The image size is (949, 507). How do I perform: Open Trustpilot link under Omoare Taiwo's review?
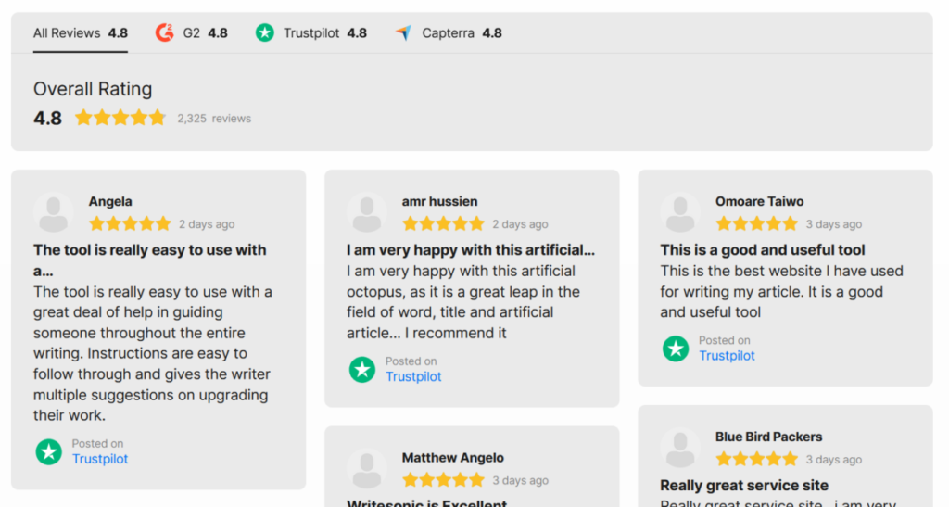727,356
